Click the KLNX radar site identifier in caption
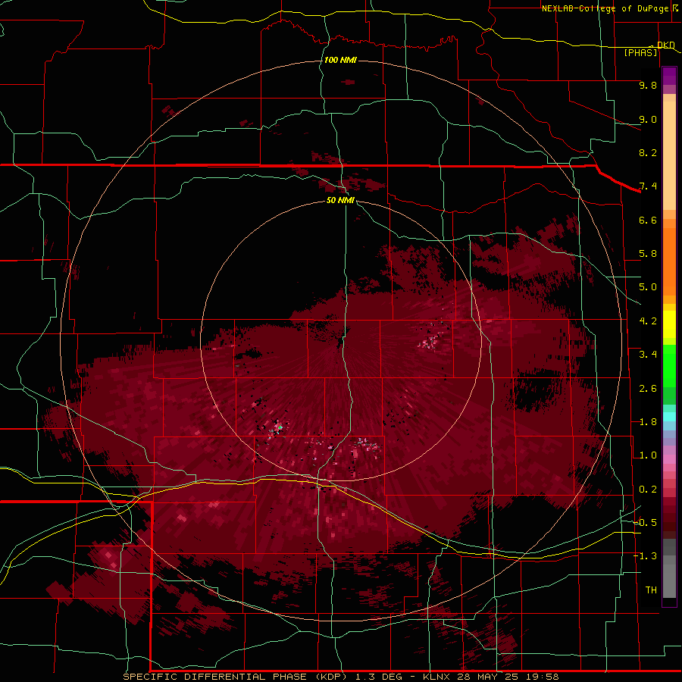The height and width of the screenshot is (682, 682). (436, 677)
